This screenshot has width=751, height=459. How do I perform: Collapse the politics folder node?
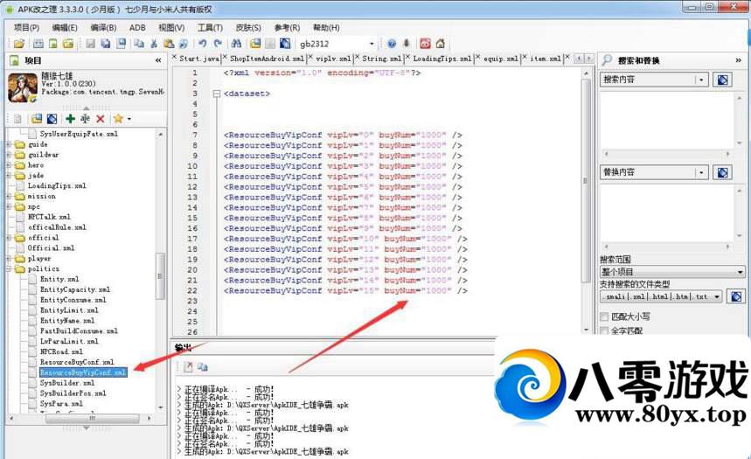10,268
